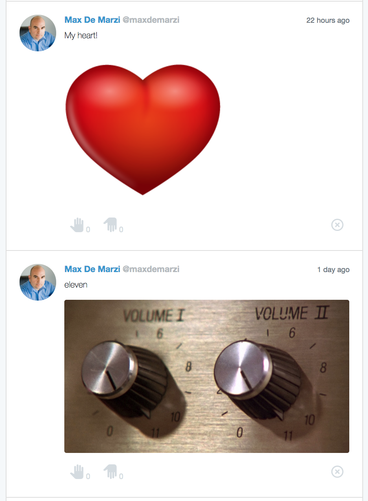The height and width of the screenshot is (501, 368).
Task: Delete the 'My heart!' post with the X icon
Action: 337,225
